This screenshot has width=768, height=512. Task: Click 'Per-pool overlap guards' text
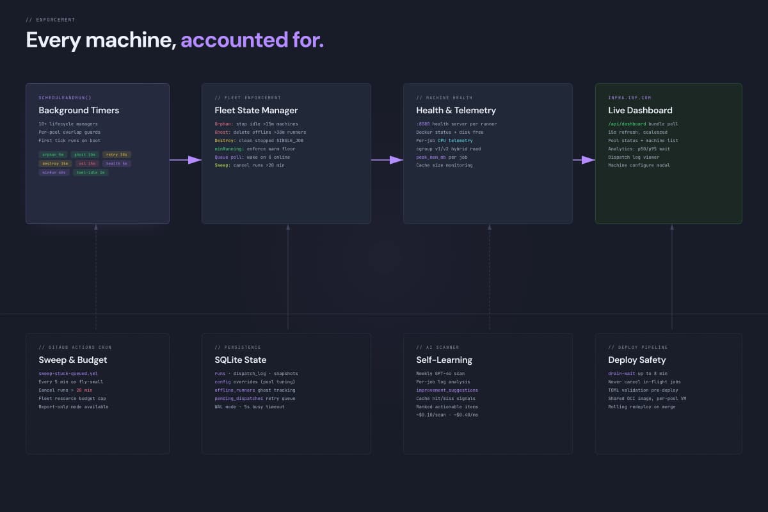(70, 132)
